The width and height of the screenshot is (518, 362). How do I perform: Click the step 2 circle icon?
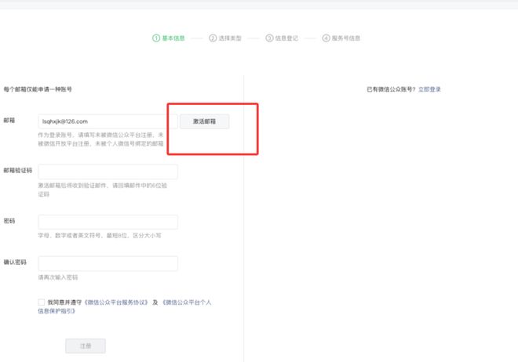click(213, 38)
